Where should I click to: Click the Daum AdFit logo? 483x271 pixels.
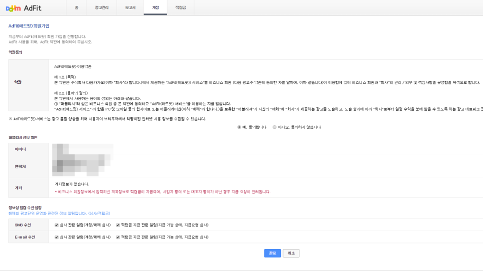(x=23, y=8)
